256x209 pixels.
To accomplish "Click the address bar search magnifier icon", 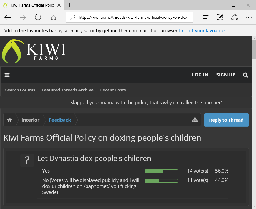I will (72, 17).
